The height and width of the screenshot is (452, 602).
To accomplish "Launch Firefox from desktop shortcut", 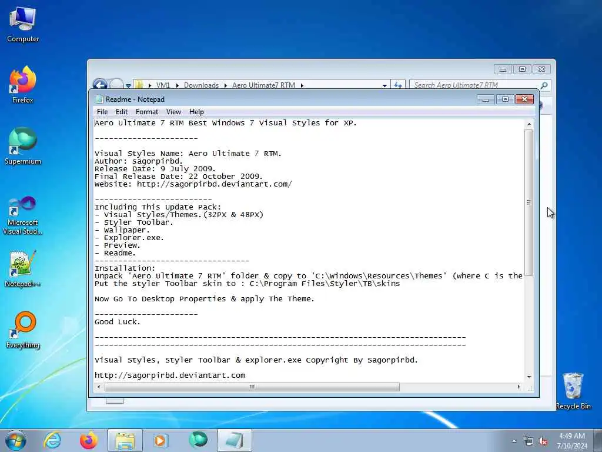I will (x=23, y=85).
